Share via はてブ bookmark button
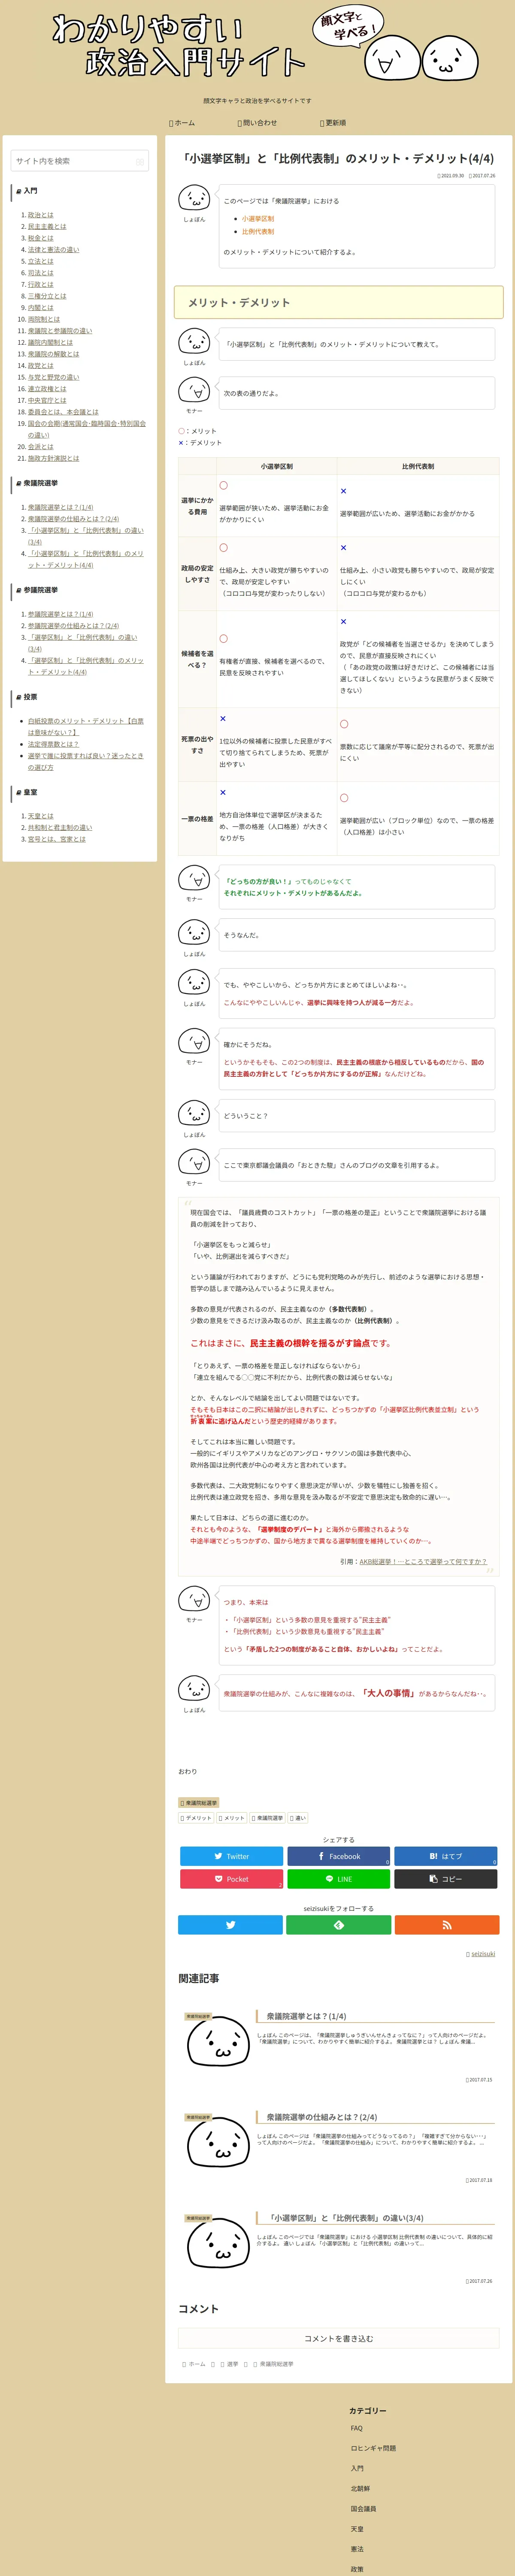Viewport: 515px width, 2576px height. pyautogui.click(x=446, y=1856)
